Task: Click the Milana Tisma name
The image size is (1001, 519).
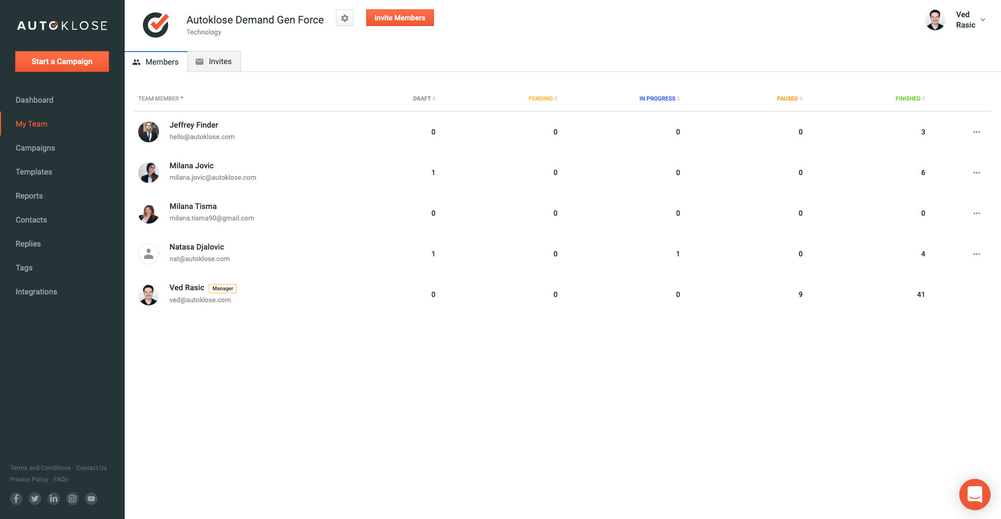Action: tap(193, 206)
